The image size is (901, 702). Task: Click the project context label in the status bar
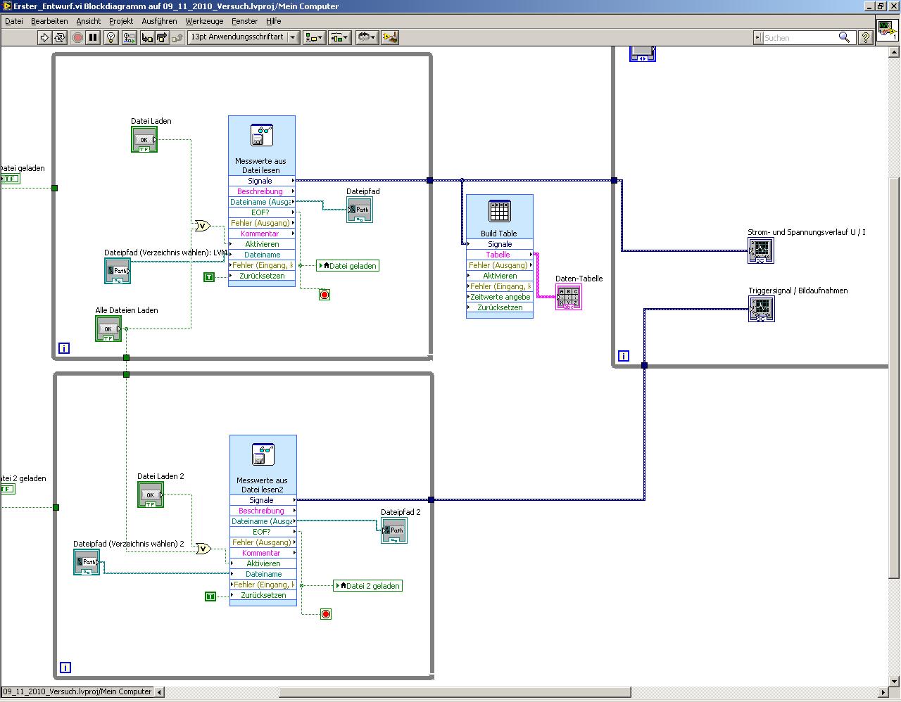(77, 692)
